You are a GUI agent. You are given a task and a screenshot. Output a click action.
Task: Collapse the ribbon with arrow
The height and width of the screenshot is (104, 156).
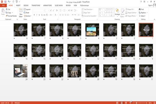pos(154,19)
